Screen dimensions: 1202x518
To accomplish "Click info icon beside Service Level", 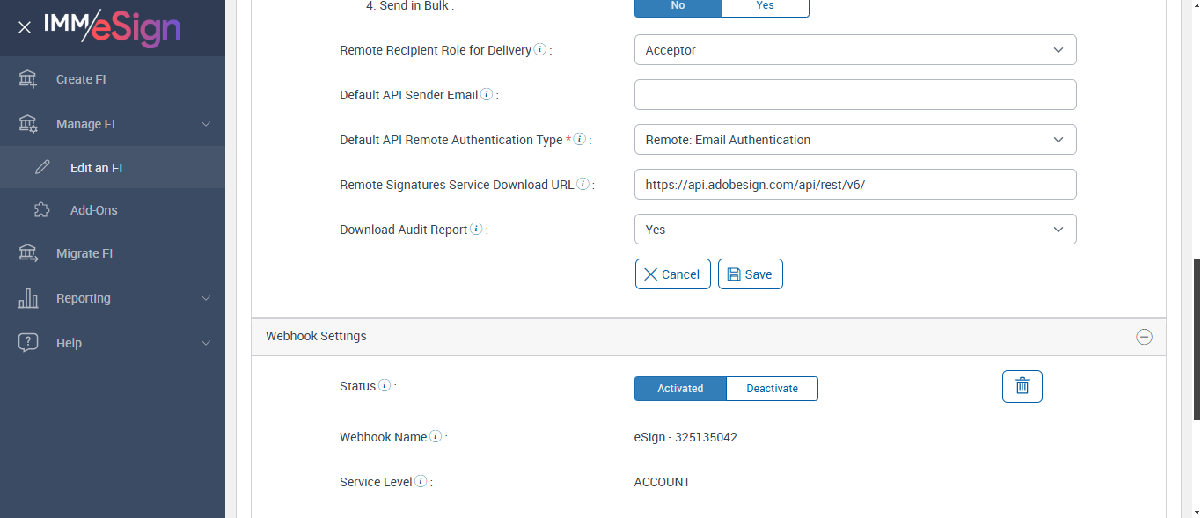I will 421,482.
